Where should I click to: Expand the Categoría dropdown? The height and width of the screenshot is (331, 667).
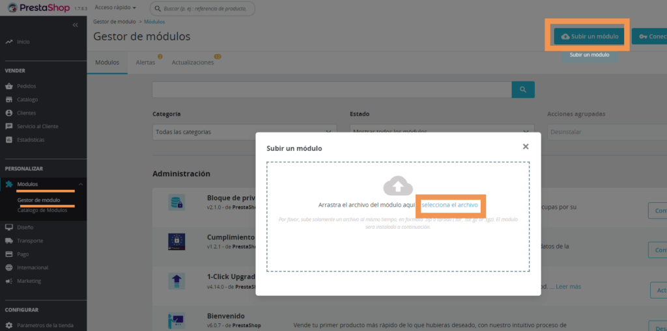[x=244, y=132]
